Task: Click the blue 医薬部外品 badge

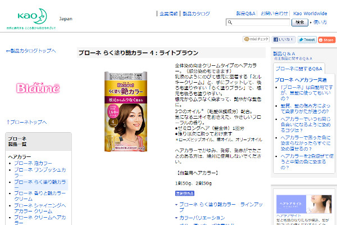Action: (x=185, y=193)
